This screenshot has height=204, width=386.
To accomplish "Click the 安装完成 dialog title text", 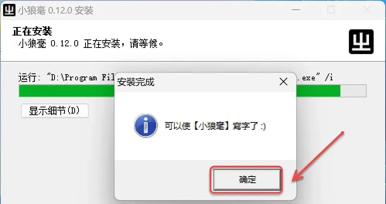I will point(136,82).
